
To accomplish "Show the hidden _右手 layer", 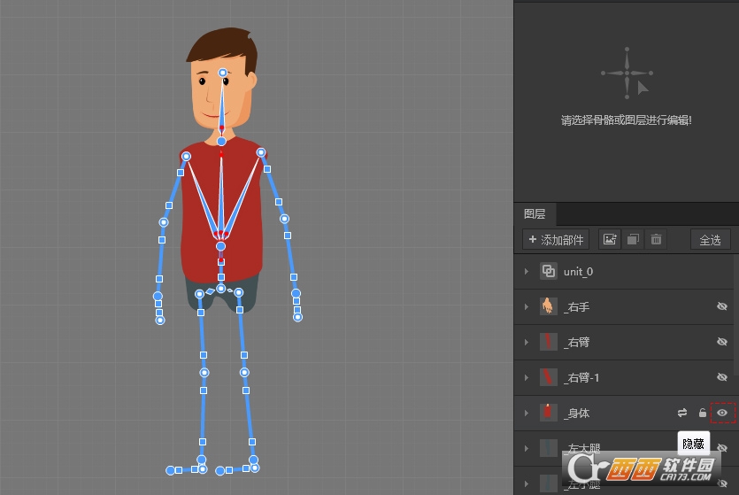I will (x=722, y=306).
